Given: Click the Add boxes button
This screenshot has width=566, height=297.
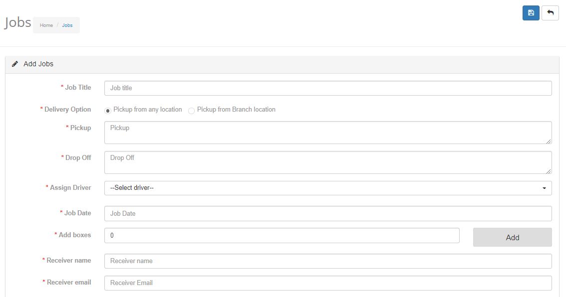Looking at the screenshot, I should (512, 237).
